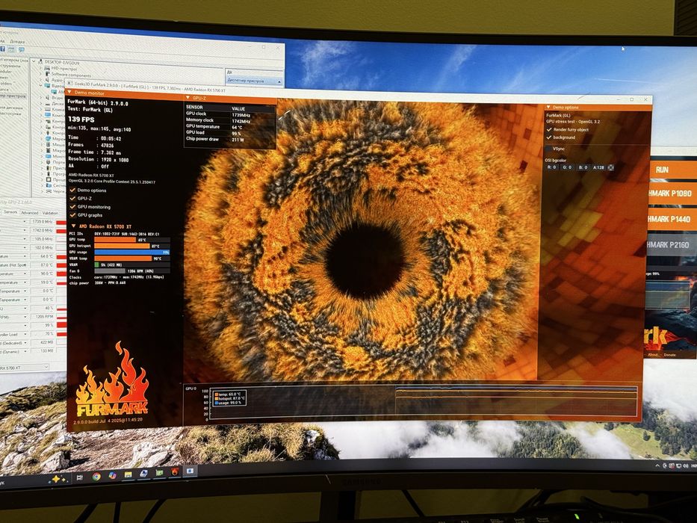
Task: Uncheck Render furry object
Action: pos(549,129)
